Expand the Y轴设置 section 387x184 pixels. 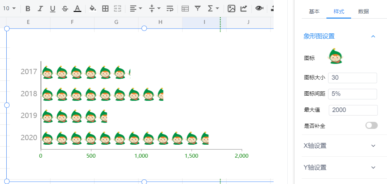tap(373, 167)
